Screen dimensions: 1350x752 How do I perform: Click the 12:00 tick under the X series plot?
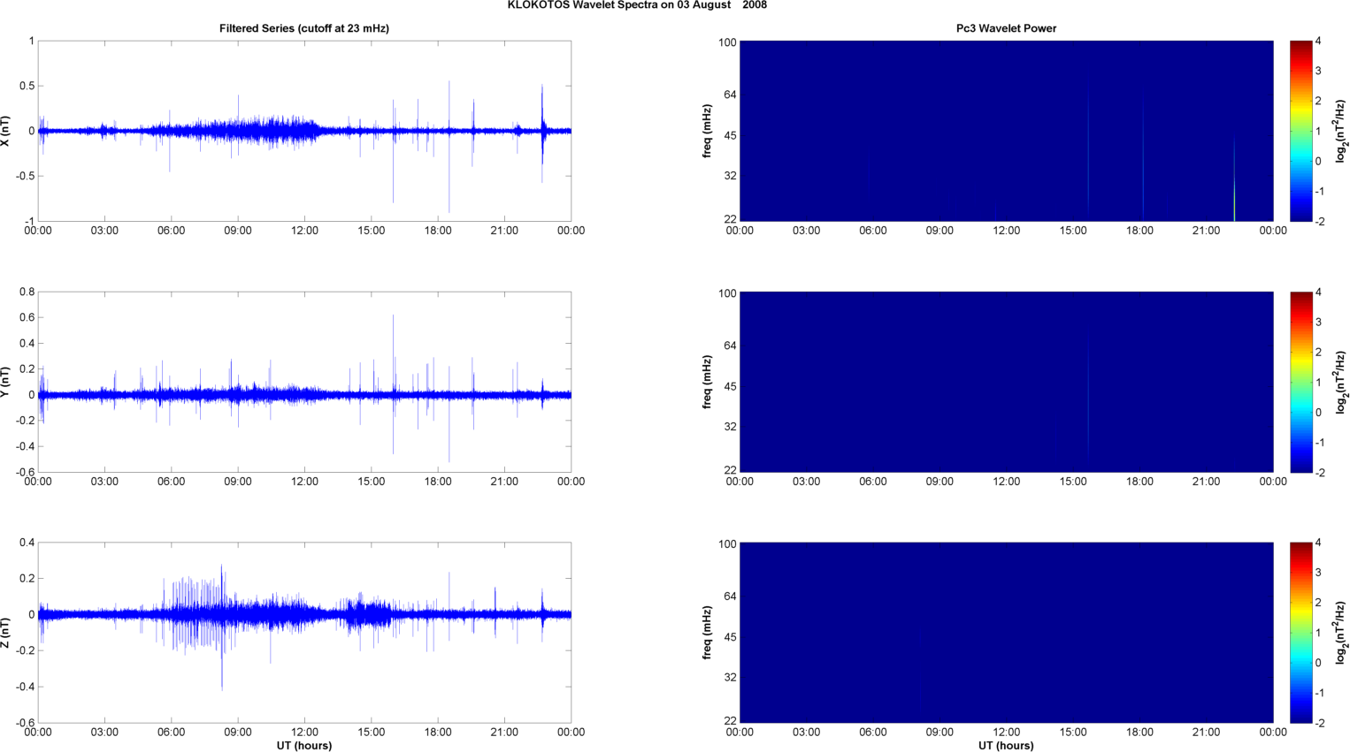point(304,231)
